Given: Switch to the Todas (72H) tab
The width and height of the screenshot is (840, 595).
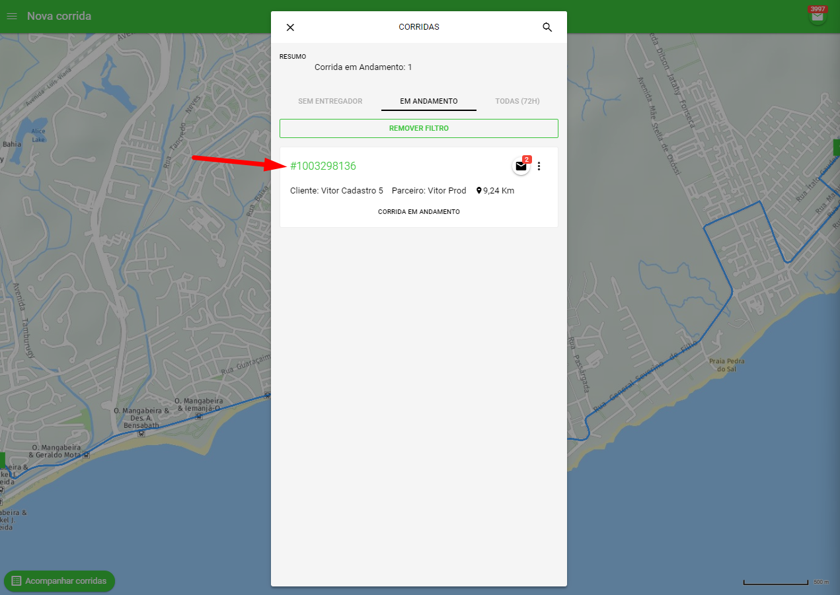Looking at the screenshot, I should click(x=517, y=101).
